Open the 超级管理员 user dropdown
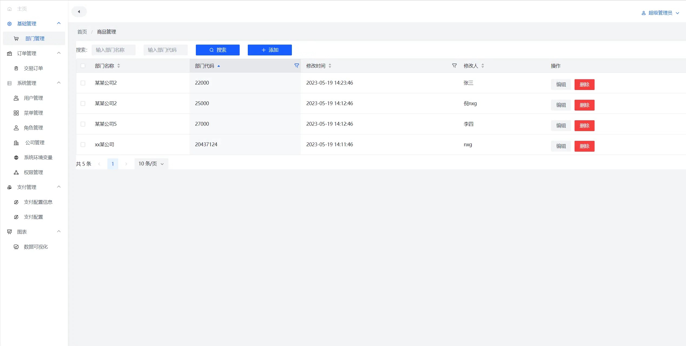 click(660, 13)
